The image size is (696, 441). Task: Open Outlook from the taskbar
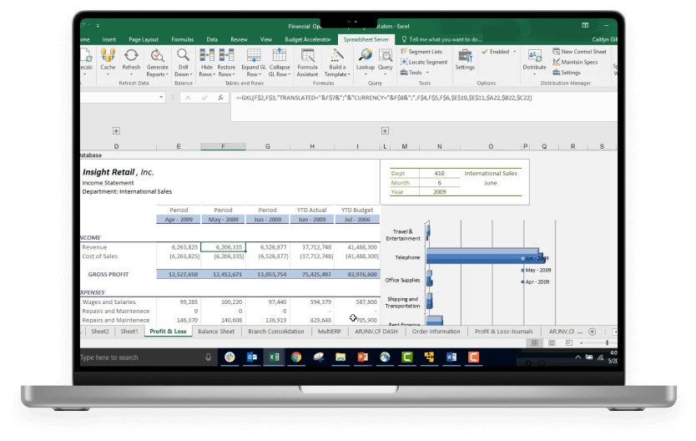tap(252, 357)
